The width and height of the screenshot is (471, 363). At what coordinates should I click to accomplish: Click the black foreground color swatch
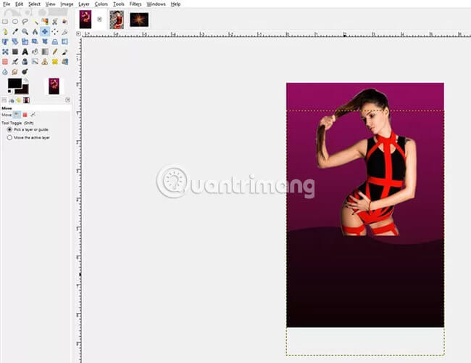[x=14, y=83]
